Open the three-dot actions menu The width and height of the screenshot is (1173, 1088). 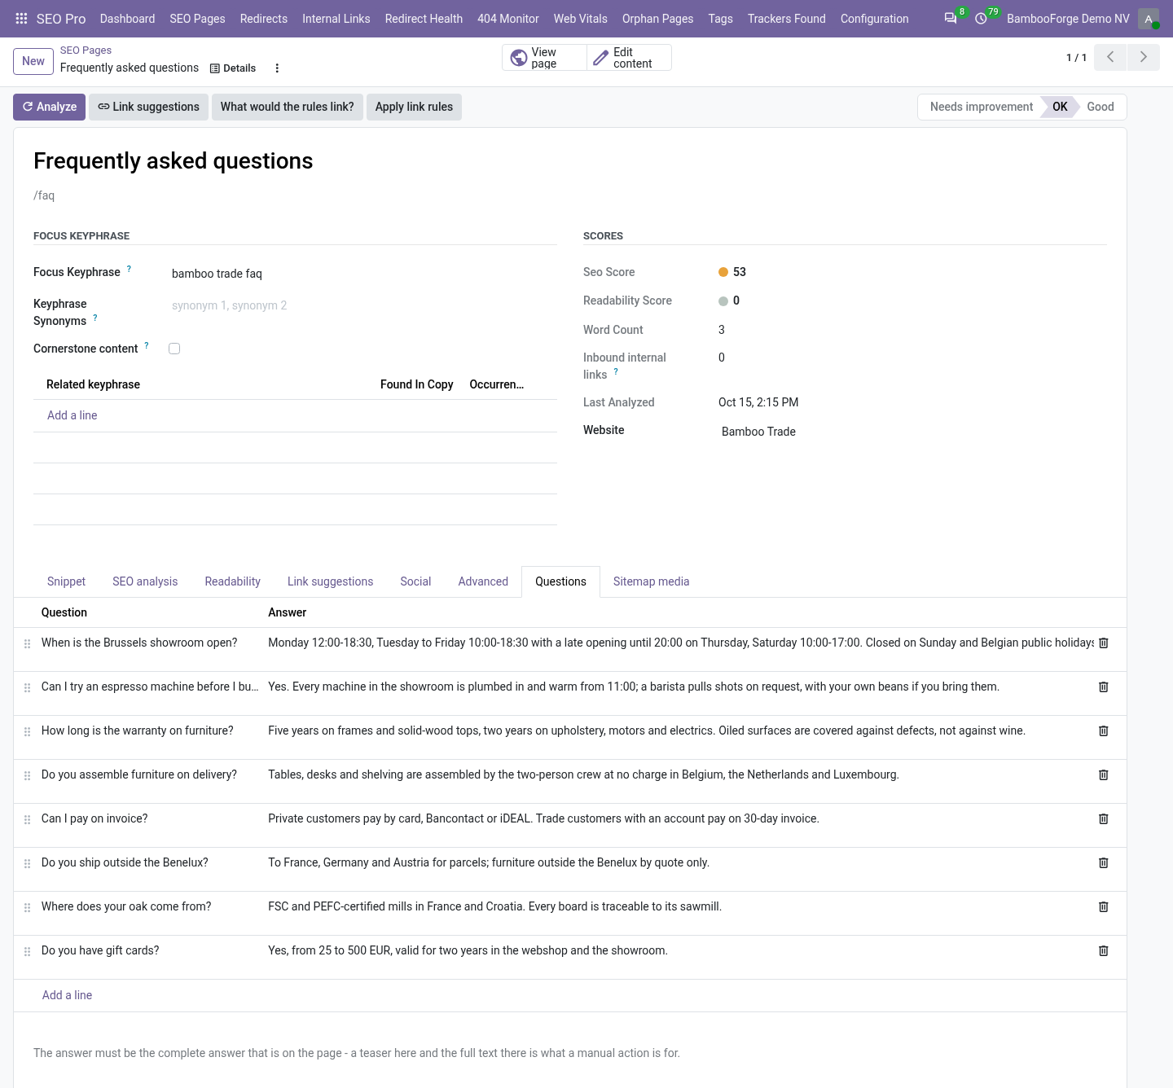point(277,68)
